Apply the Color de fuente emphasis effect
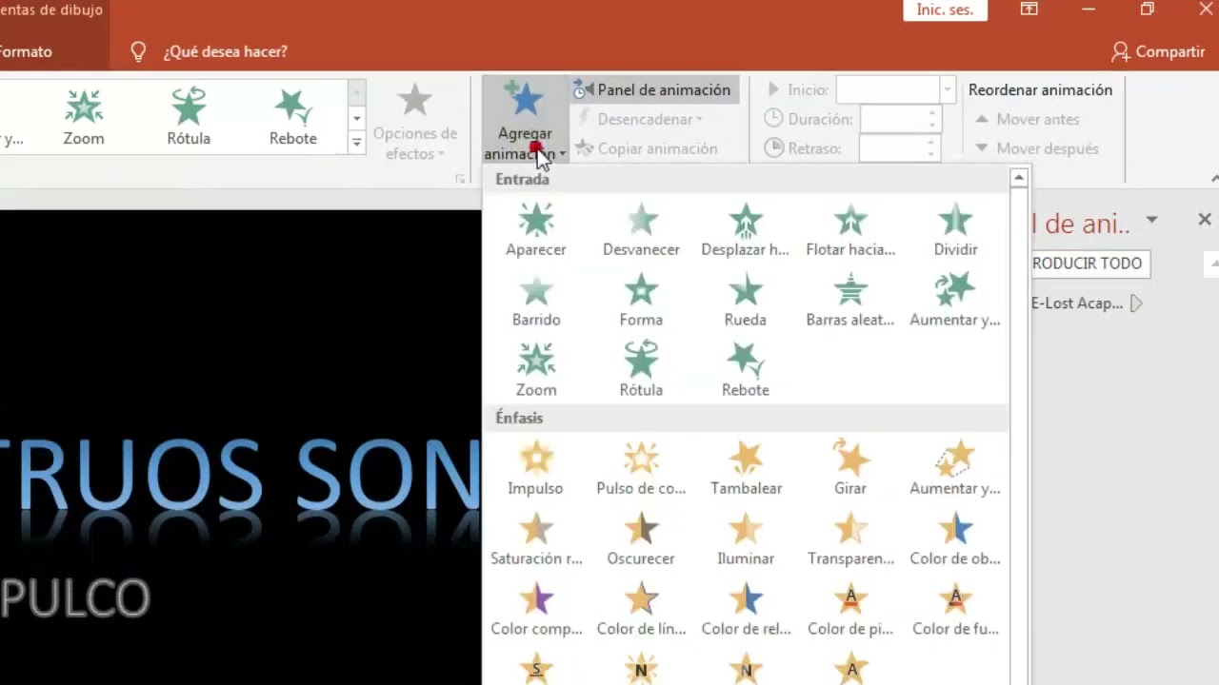Image resolution: width=1219 pixels, height=685 pixels. pyautogui.click(x=955, y=609)
